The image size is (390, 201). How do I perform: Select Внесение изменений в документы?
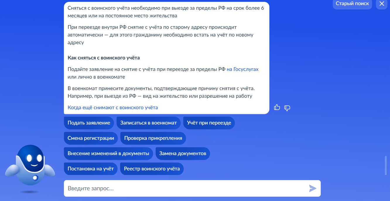click(x=108, y=153)
